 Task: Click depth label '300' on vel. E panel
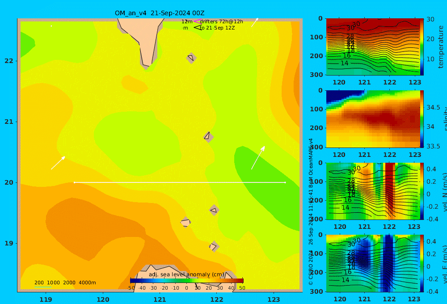tap(316, 291)
